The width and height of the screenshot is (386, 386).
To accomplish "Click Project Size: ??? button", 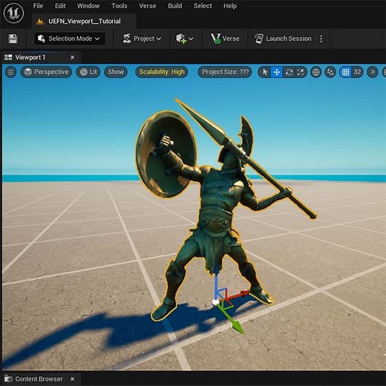I will pyautogui.click(x=225, y=72).
